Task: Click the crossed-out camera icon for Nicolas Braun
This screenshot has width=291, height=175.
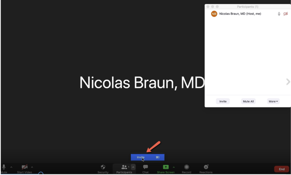Action: (x=285, y=14)
